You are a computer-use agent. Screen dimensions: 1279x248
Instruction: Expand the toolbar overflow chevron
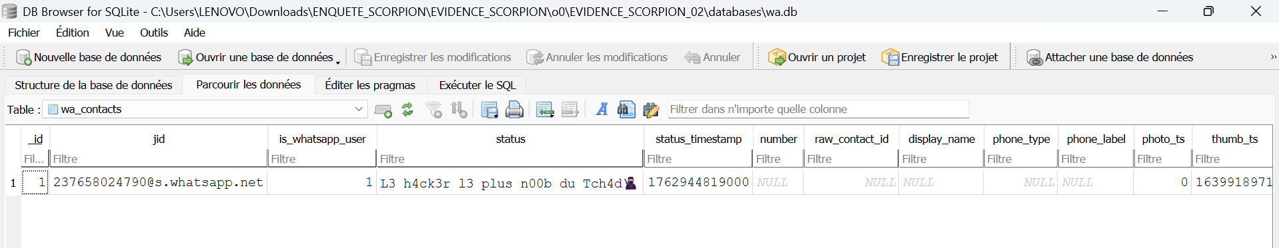coord(1273,57)
